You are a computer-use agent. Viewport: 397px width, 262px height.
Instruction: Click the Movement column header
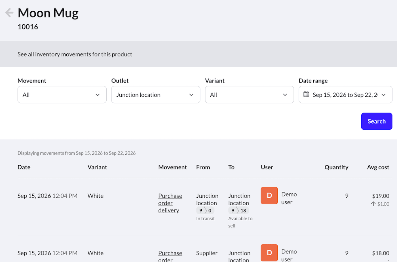(172, 167)
